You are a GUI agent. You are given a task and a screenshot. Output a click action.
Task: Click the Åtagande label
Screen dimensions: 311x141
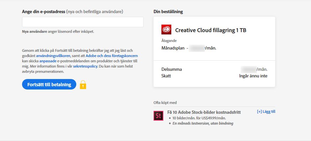point(169,41)
